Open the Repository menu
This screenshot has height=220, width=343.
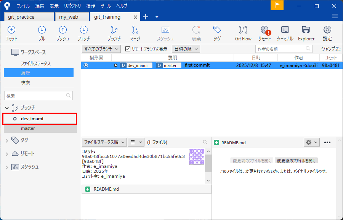(x=72, y=6)
